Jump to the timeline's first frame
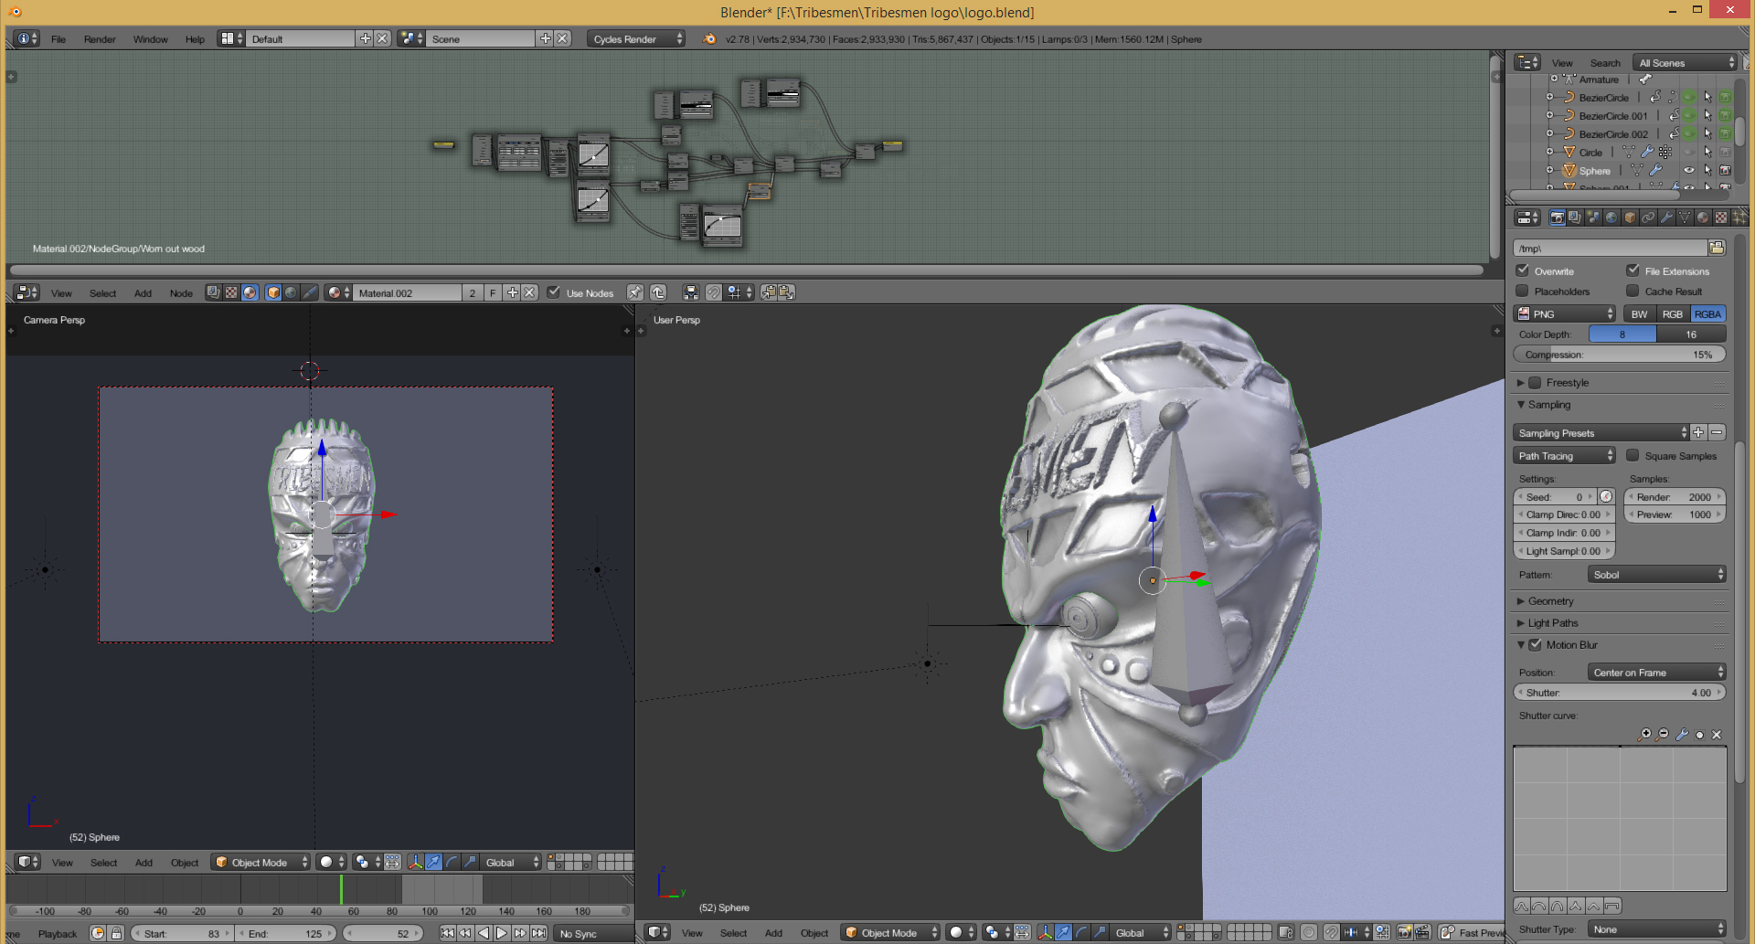The width and height of the screenshot is (1755, 944). point(447,933)
